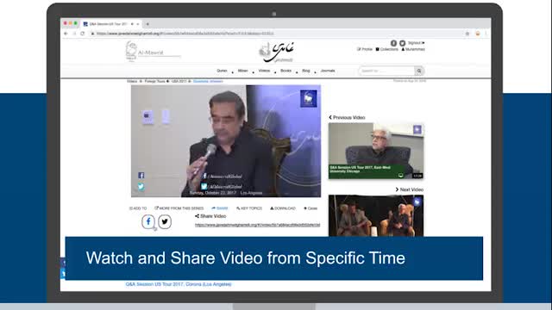552x310 pixels.
Task: Open browser profile avatar icon
Action: tap(478, 34)
